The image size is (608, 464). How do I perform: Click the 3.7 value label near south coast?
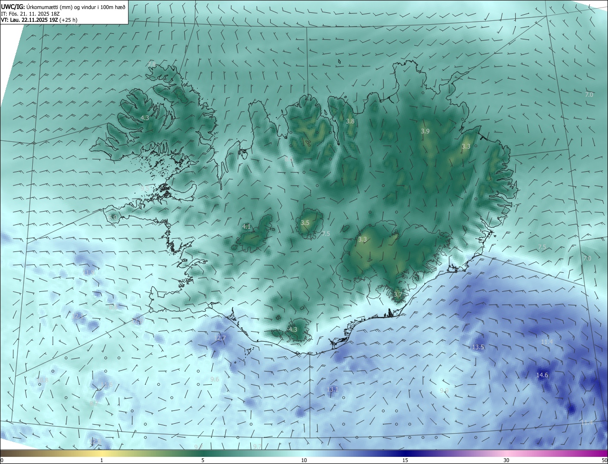398,295
